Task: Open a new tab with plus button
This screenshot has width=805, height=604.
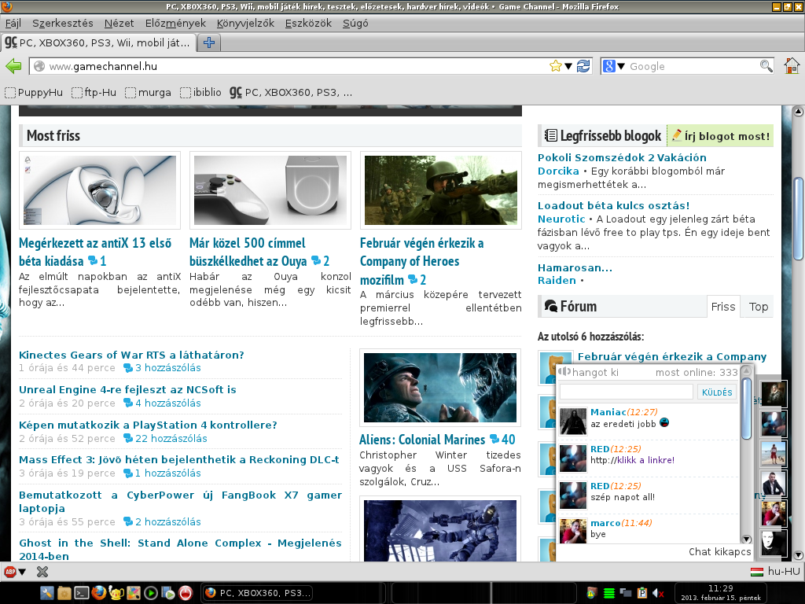Action: click(209, 42)
